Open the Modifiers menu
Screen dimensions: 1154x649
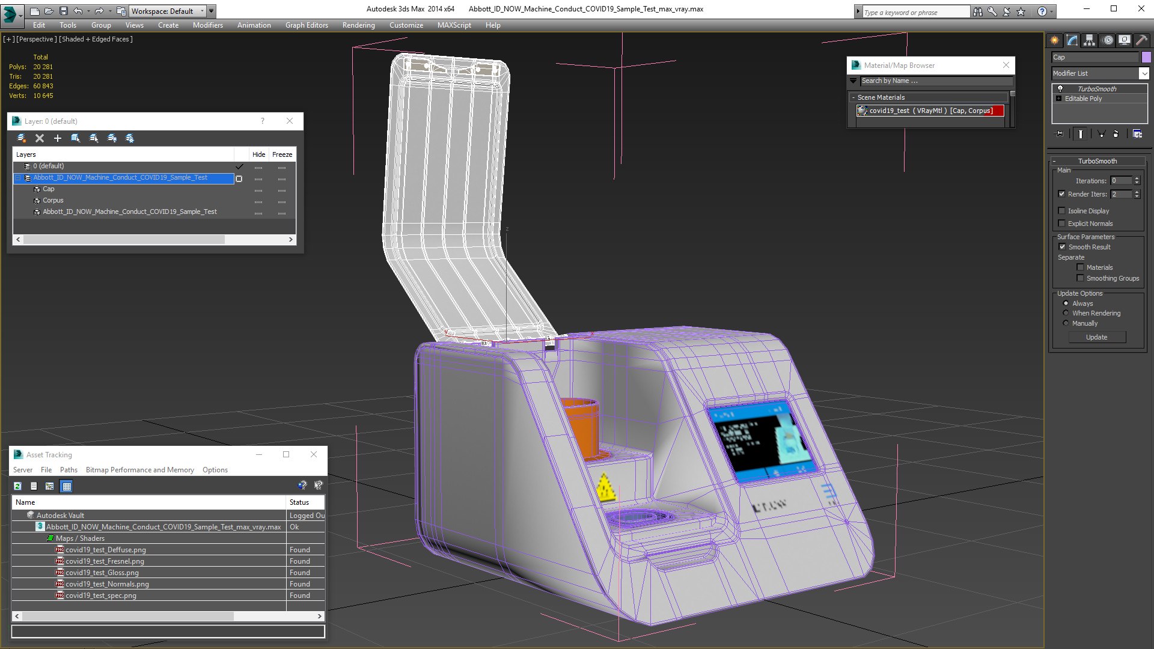(207, 25)
